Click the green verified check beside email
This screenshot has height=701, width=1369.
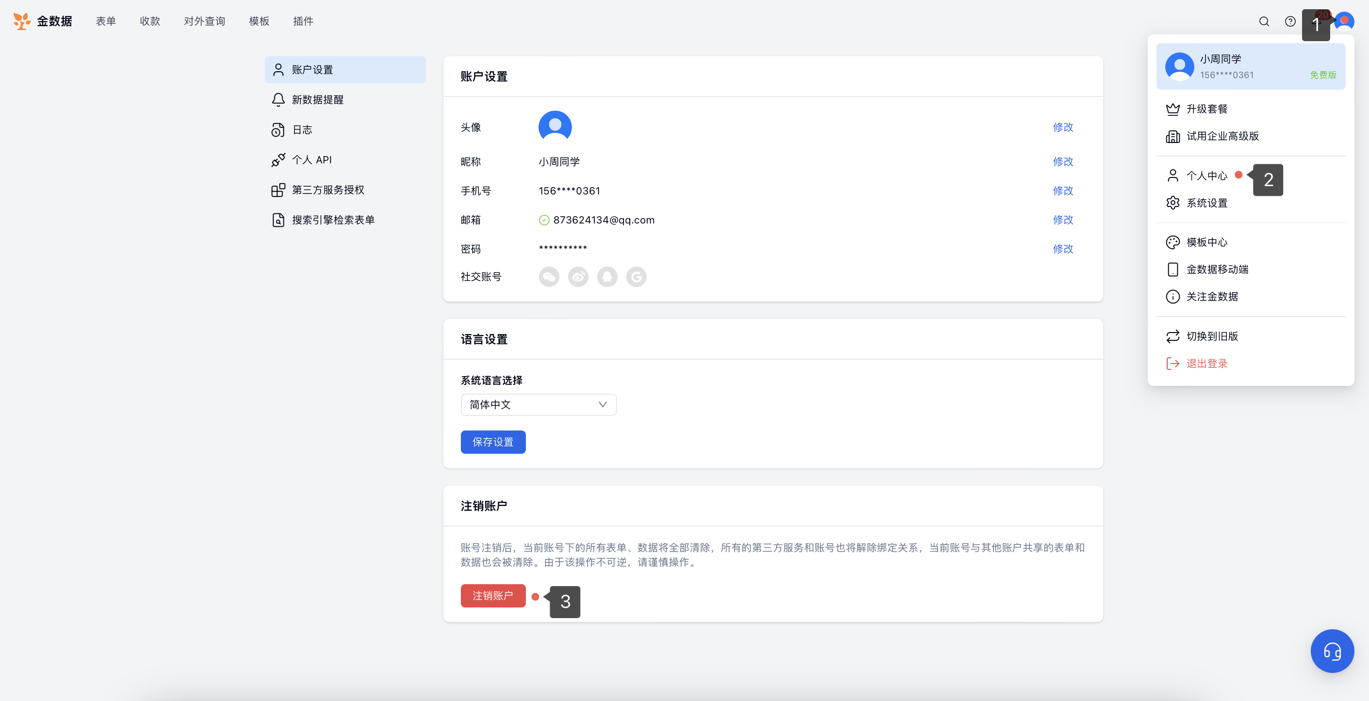click(x=544, y=220)
